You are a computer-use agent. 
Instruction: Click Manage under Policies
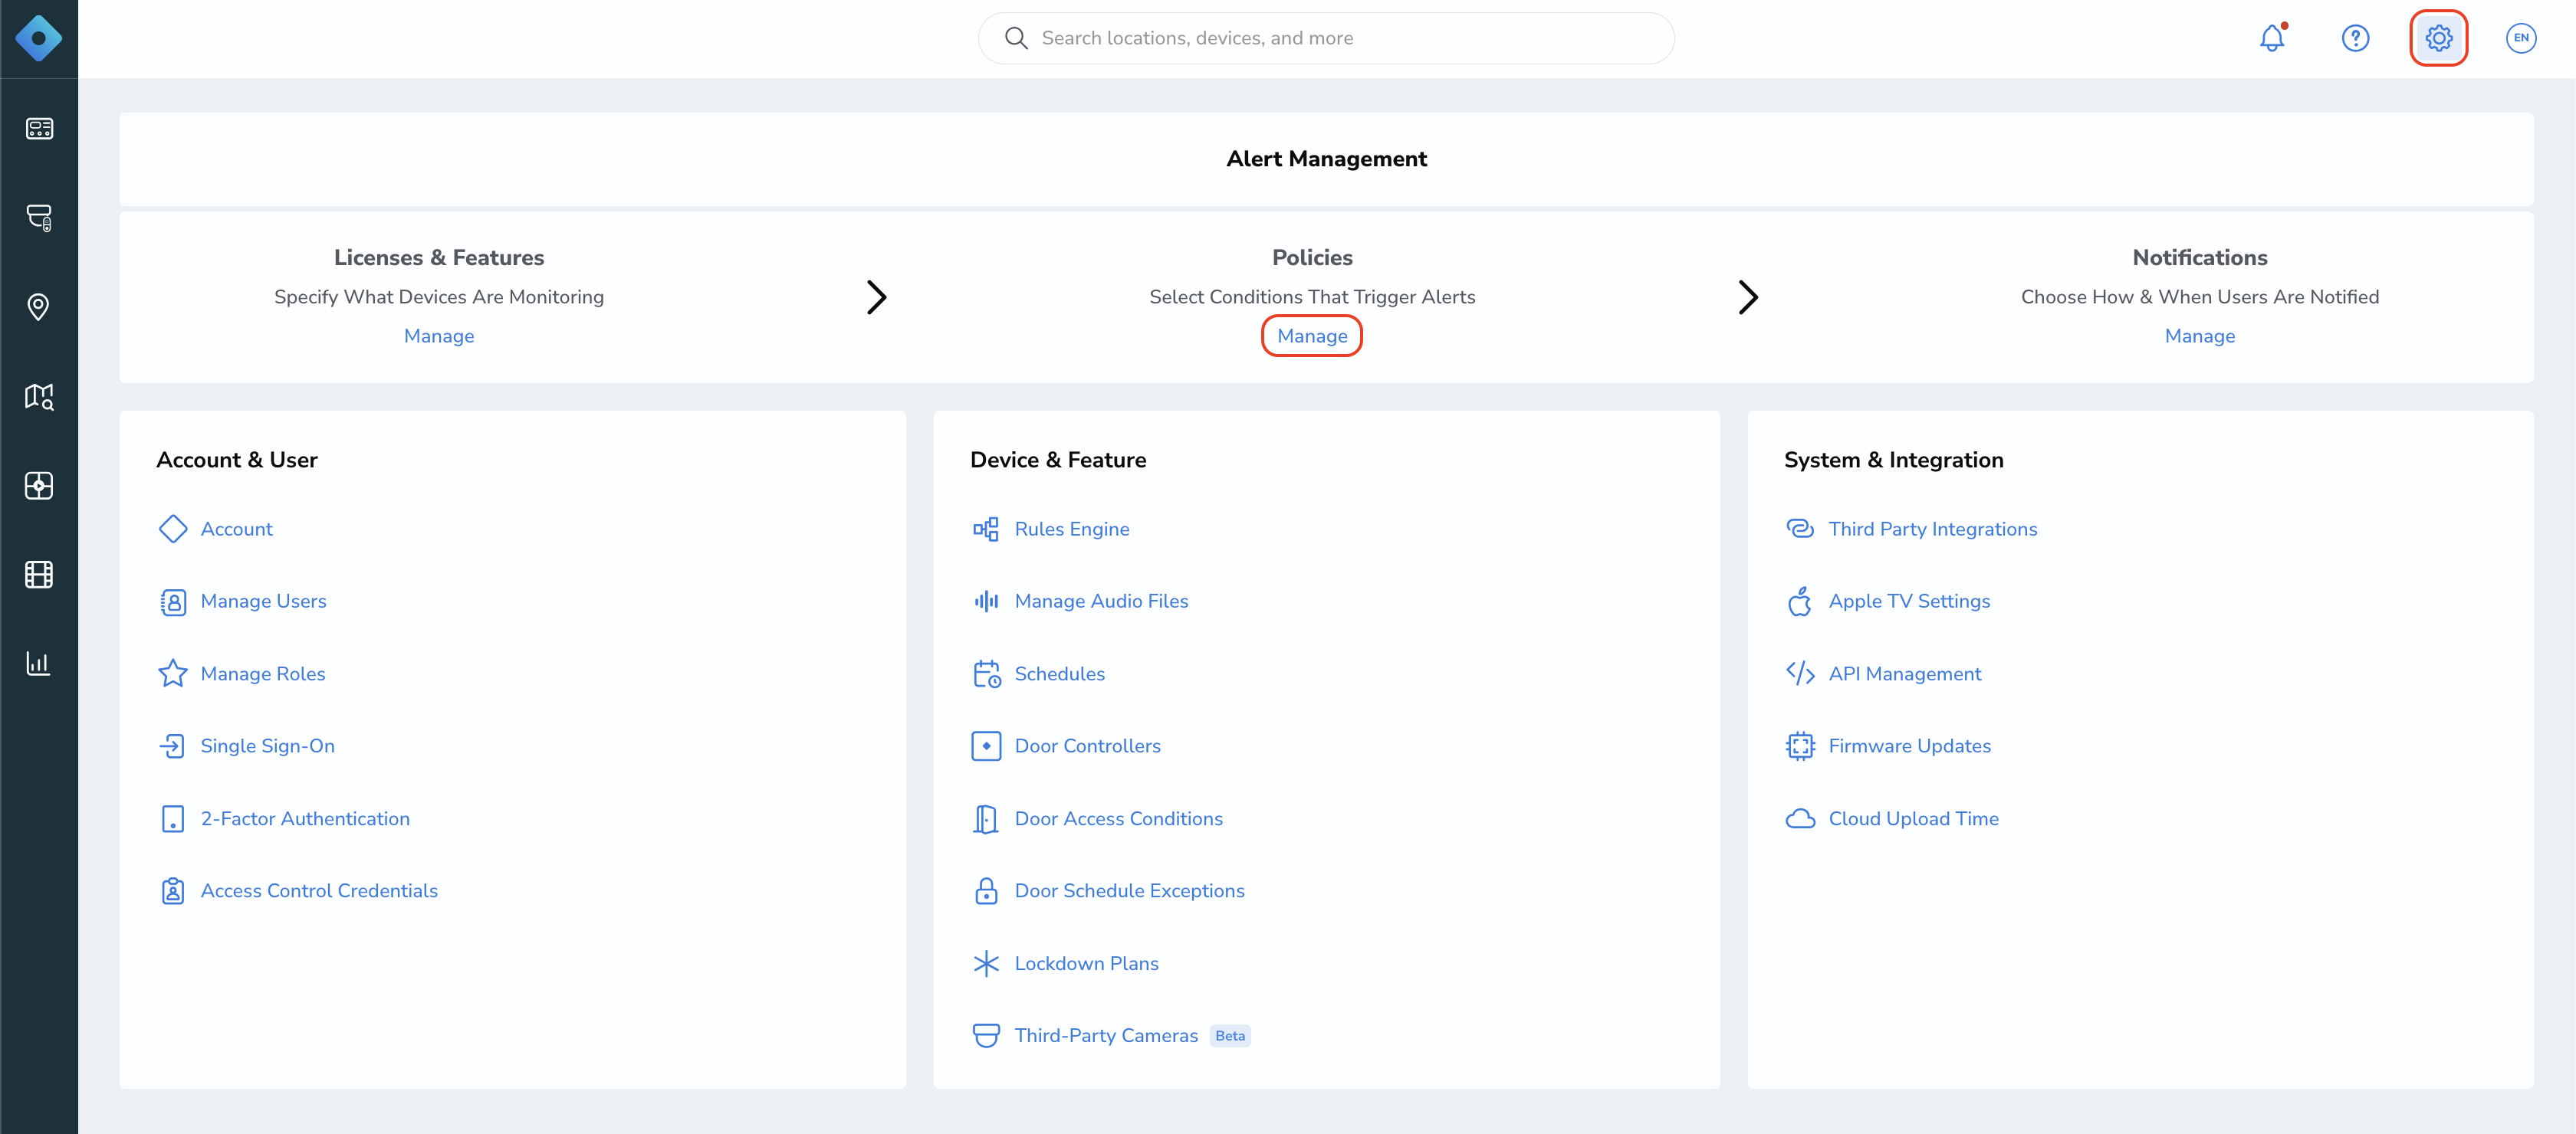(x=1312, y=336)
